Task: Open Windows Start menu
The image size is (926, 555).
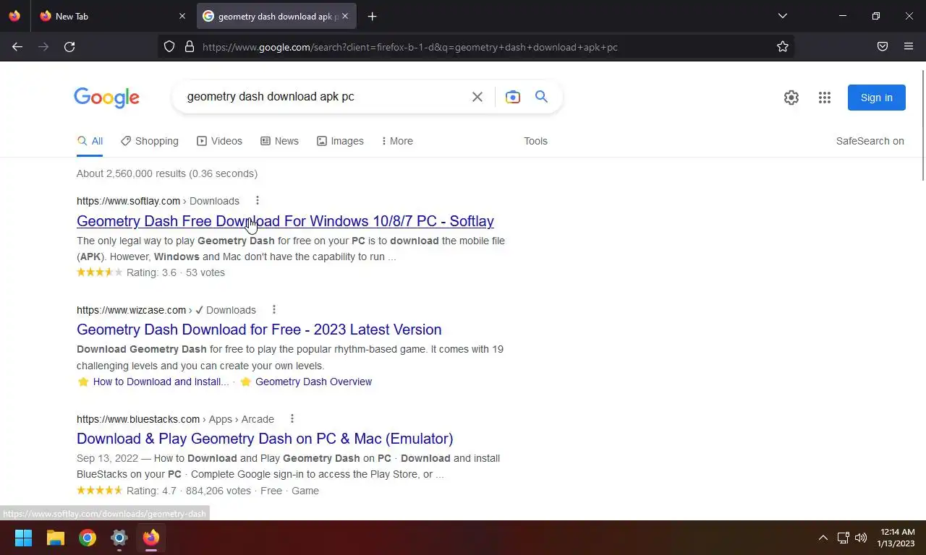Action: pyautogui.click(x=23, y=538)
